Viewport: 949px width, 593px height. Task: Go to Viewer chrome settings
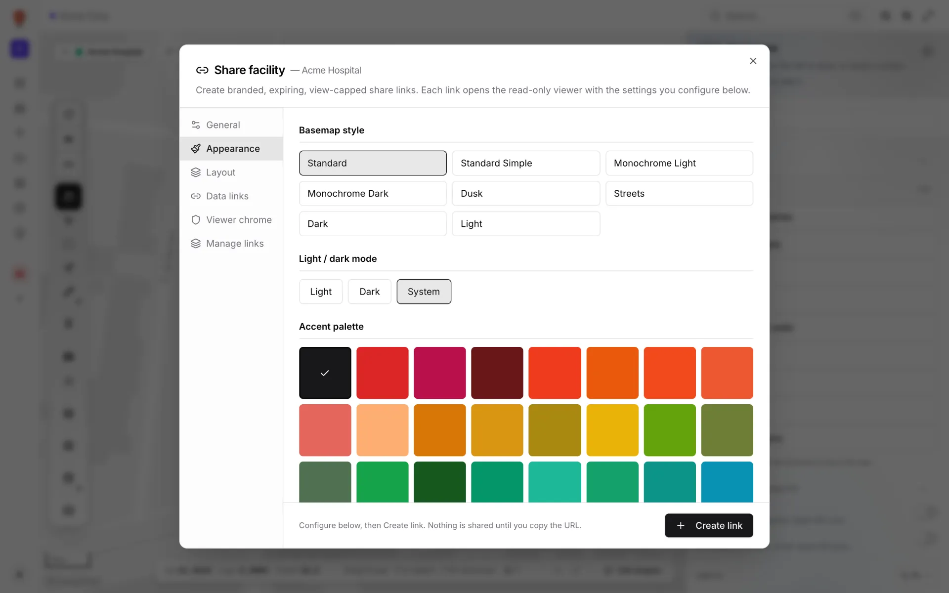tap(231, 220)
